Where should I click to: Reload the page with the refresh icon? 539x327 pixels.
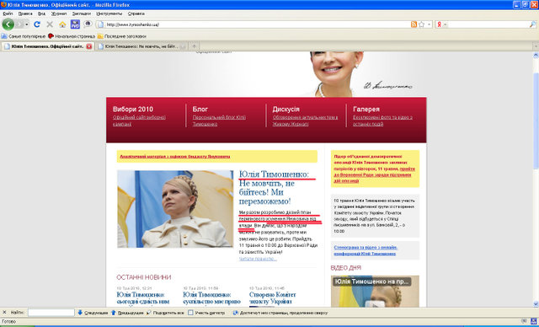tap(37, 24)
